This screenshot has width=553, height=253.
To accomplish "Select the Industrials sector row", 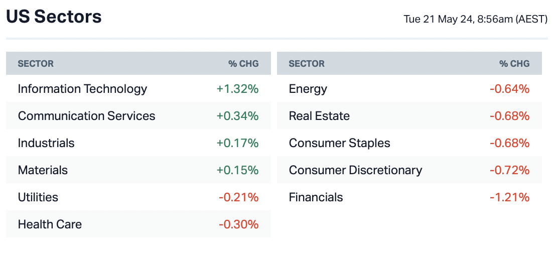I will pos(46,143).
